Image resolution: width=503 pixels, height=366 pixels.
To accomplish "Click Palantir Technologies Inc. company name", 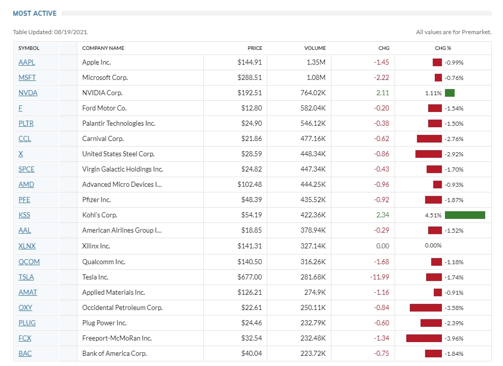I will click(119, 124).
